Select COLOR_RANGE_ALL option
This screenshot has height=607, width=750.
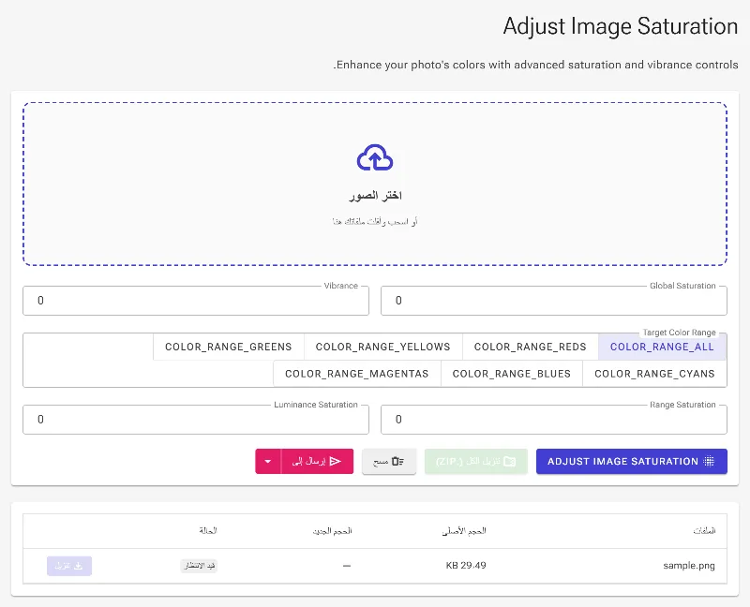coord(662,347)
